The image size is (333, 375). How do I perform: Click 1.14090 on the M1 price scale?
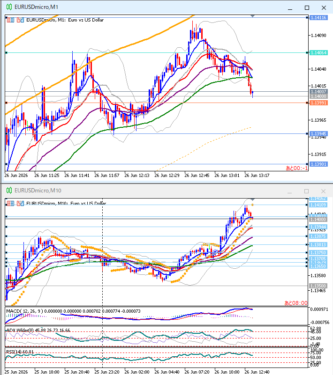coord(318,36)
